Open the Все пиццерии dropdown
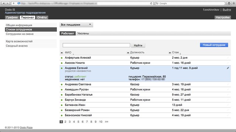 [76, 25]
